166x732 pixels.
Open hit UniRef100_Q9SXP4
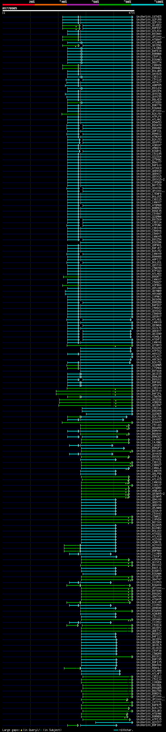tap(149, 91)
